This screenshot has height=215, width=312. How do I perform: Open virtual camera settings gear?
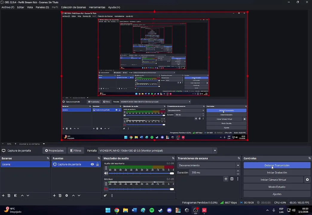pos(308,179)
